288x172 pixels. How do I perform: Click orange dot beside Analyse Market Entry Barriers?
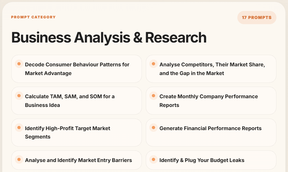point(19,159)
